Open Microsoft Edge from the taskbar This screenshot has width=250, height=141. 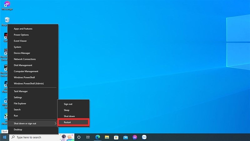tap(97, 137)
